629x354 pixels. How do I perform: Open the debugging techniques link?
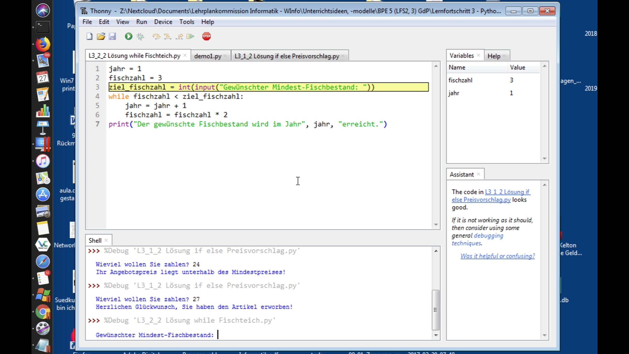pos(488,236)
